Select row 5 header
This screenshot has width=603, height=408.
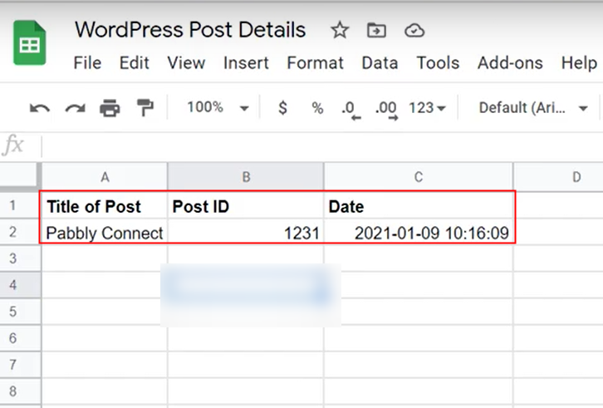point(20,312)
